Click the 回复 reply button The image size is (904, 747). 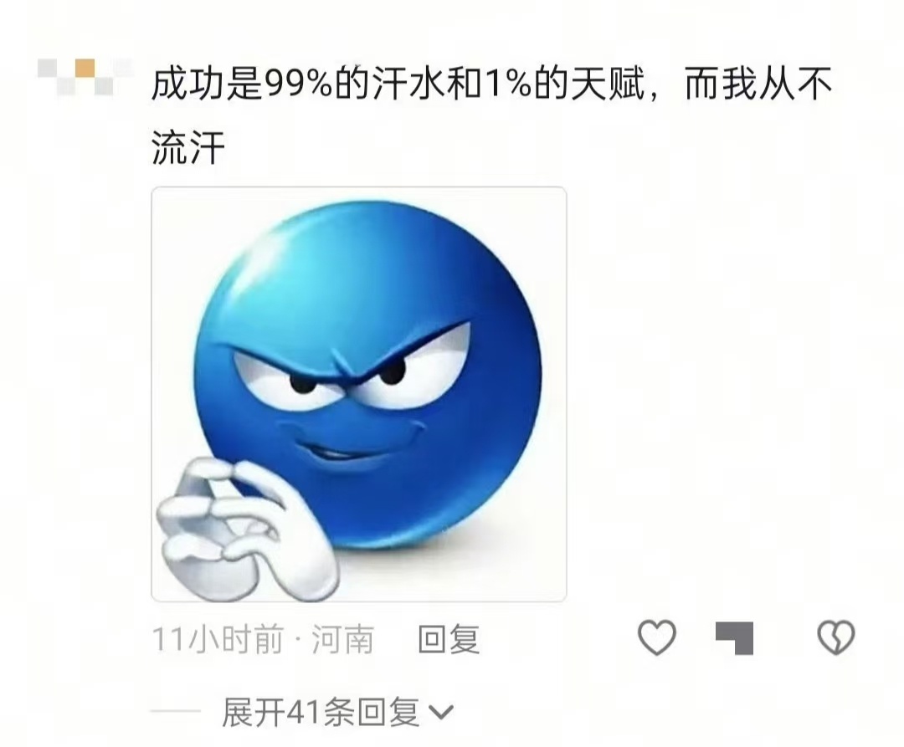click(x=449, y=639)
